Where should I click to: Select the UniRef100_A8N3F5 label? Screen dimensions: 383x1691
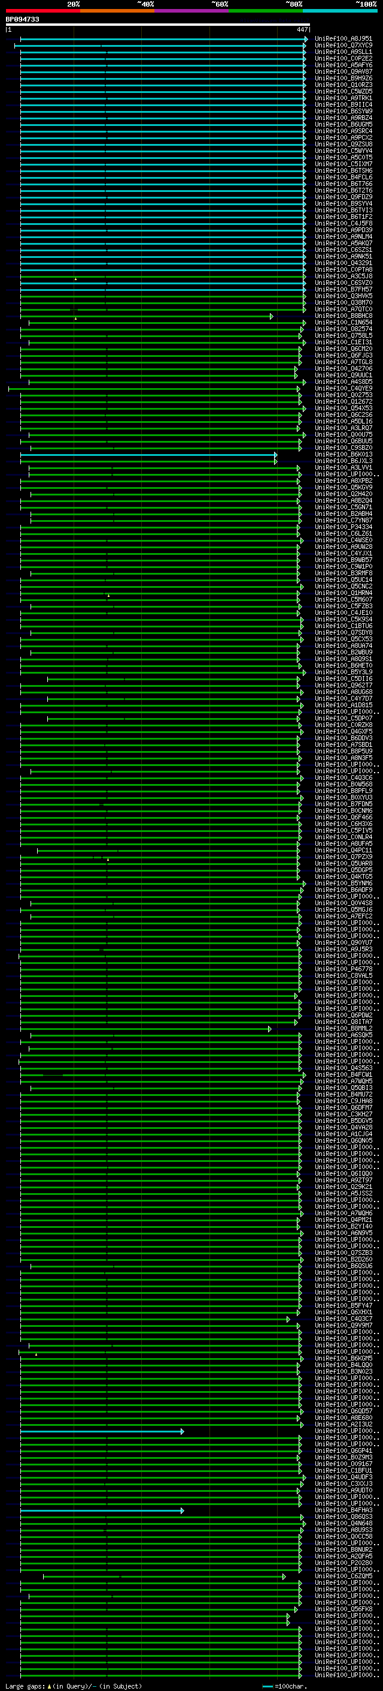pos(344,758)
